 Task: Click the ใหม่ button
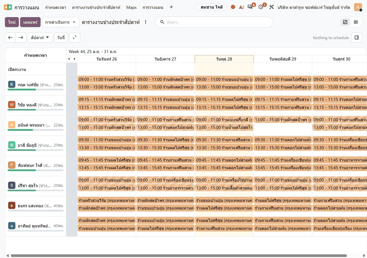(x=12, y=22)
